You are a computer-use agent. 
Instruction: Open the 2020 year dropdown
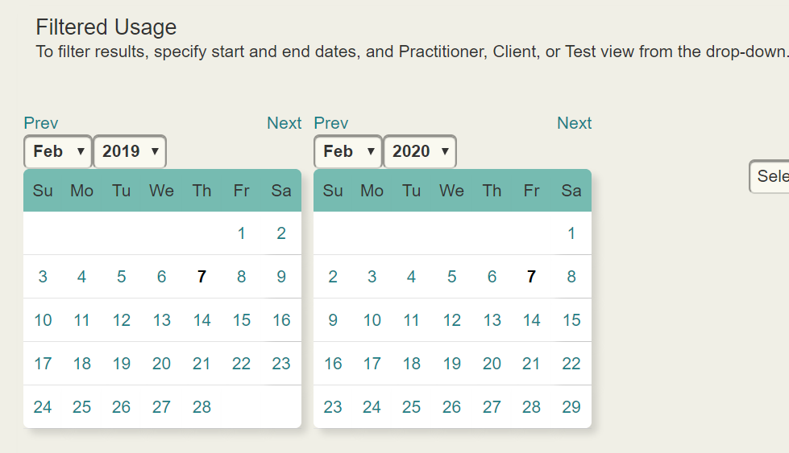pyautogui.click(x=420, y=151)
